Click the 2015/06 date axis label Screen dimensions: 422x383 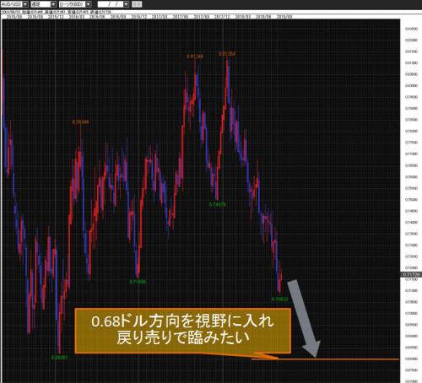[x=14, y=17]
